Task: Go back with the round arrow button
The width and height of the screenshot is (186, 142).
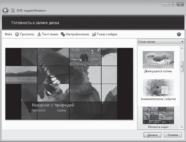Action: 5,10
